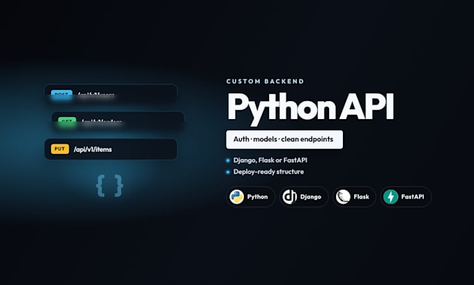Click the CUSTOM BACKEND label
The image size is (474, 285).
click(x=265, y=82)
